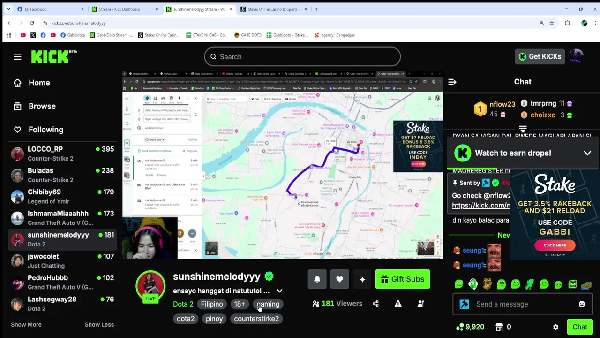Viewport: 600px width, 338px height.
Task: Open LOCCO_RP channel in the sidebar
Action: pos(62,154)
